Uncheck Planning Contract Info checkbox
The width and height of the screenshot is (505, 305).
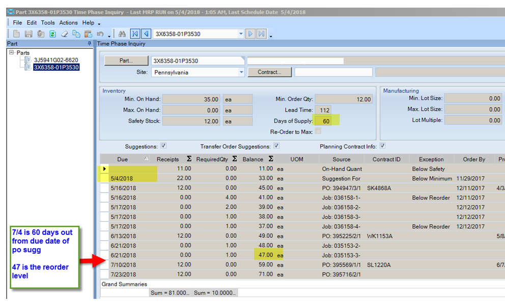tap(383, 146)
